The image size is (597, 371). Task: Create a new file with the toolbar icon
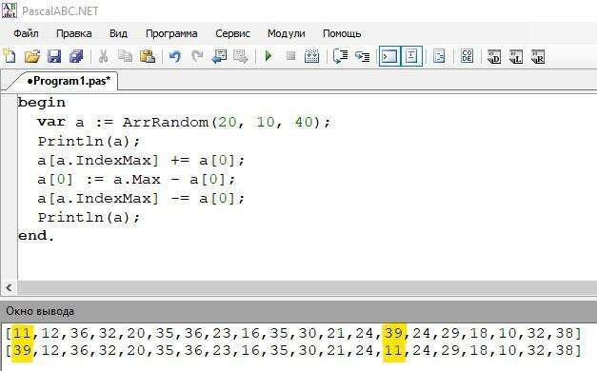pyautogui.click(x=10, y=56)
